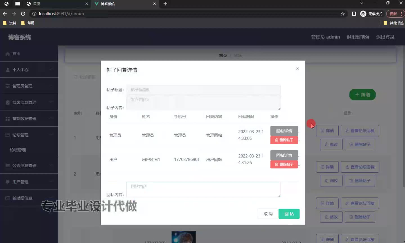Click 退出登录 to log out
Image resolution: width=405 pixels, height=243 pixels.
point(385,37)
